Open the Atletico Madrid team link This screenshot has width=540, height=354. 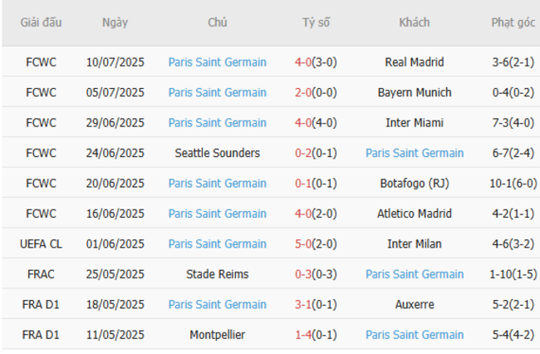tap(414, 214)
